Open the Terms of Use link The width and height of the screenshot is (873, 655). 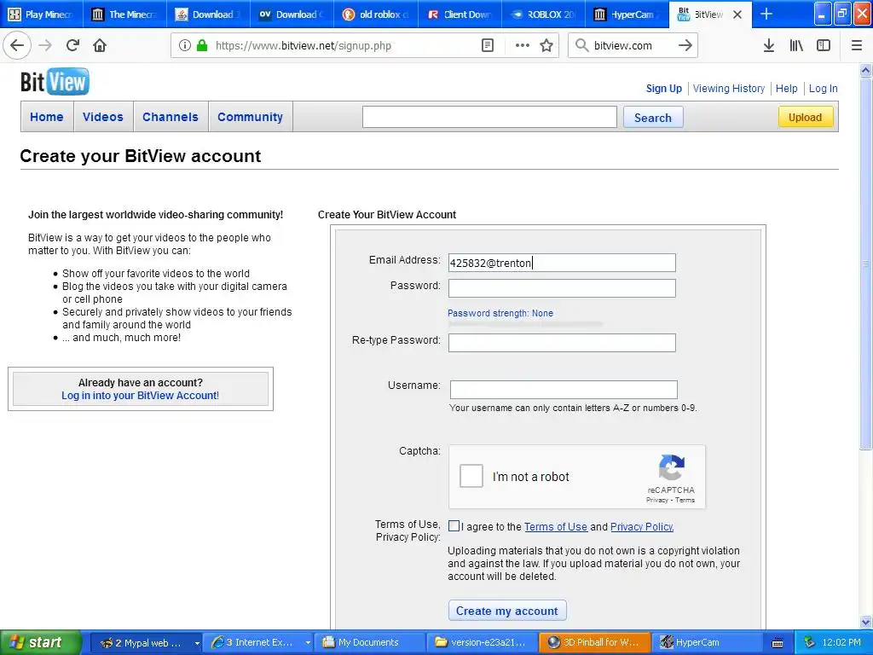(x=556, y=526)
